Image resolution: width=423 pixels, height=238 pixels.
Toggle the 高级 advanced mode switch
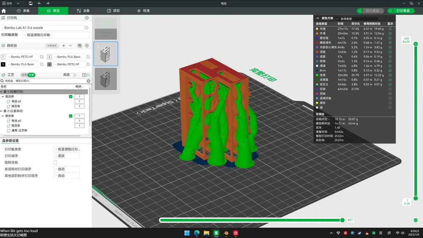point(73,75)
